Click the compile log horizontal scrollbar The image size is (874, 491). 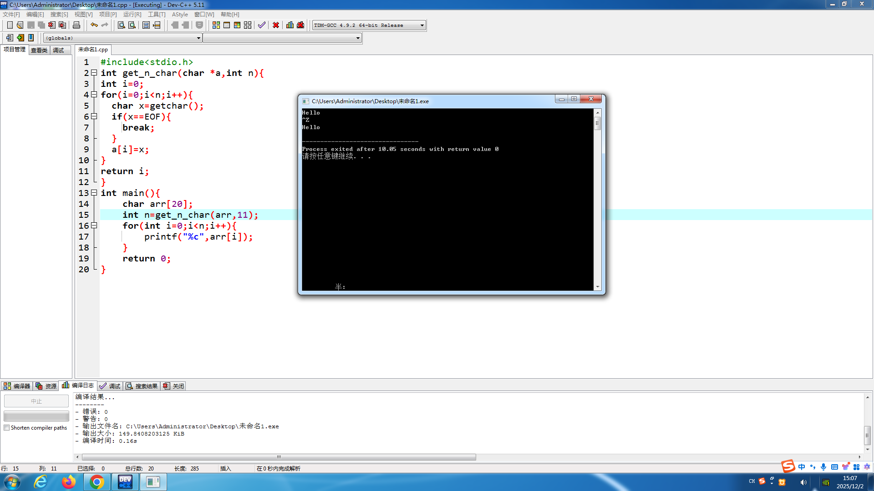(x=279, y=457)
